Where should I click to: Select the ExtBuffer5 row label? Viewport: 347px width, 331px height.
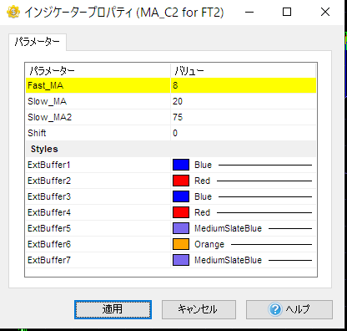49,228
